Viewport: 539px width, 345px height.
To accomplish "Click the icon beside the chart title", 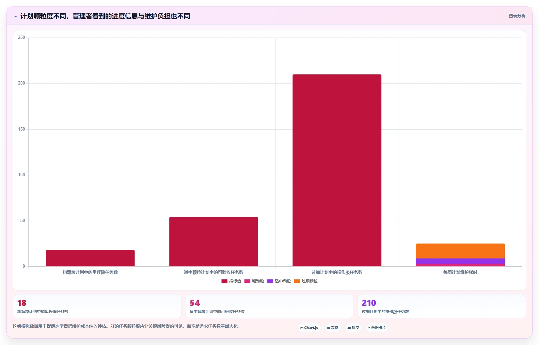I will [15, 16].
